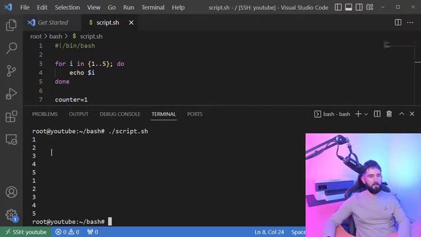Open the Search view in activity bar
The height and width of the screenshot is (237, 421).
click(x=11, y=48)
